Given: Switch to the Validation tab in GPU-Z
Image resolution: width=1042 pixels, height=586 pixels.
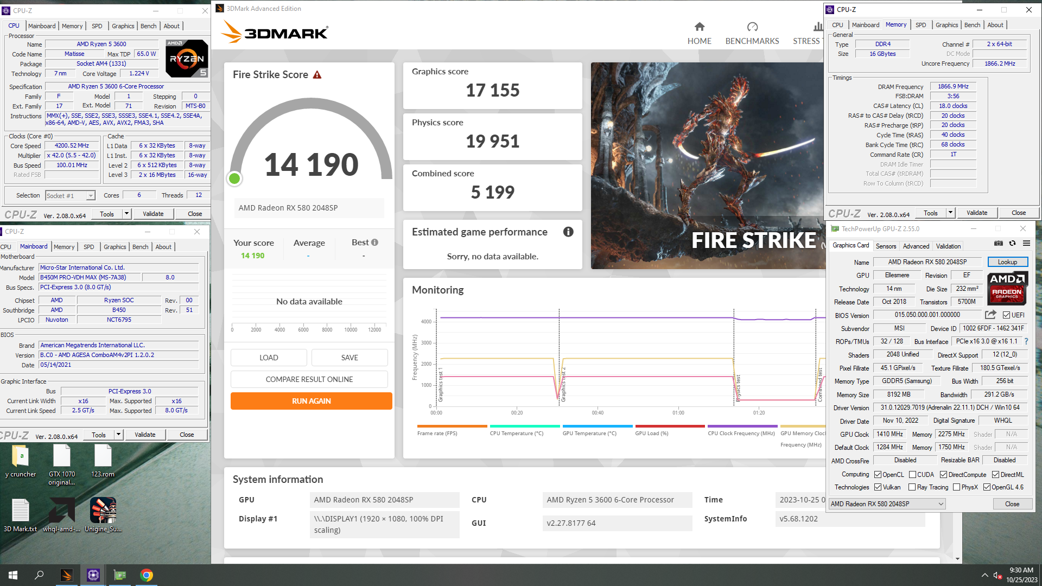Looking at the screenshot, I should coord(948,246).
